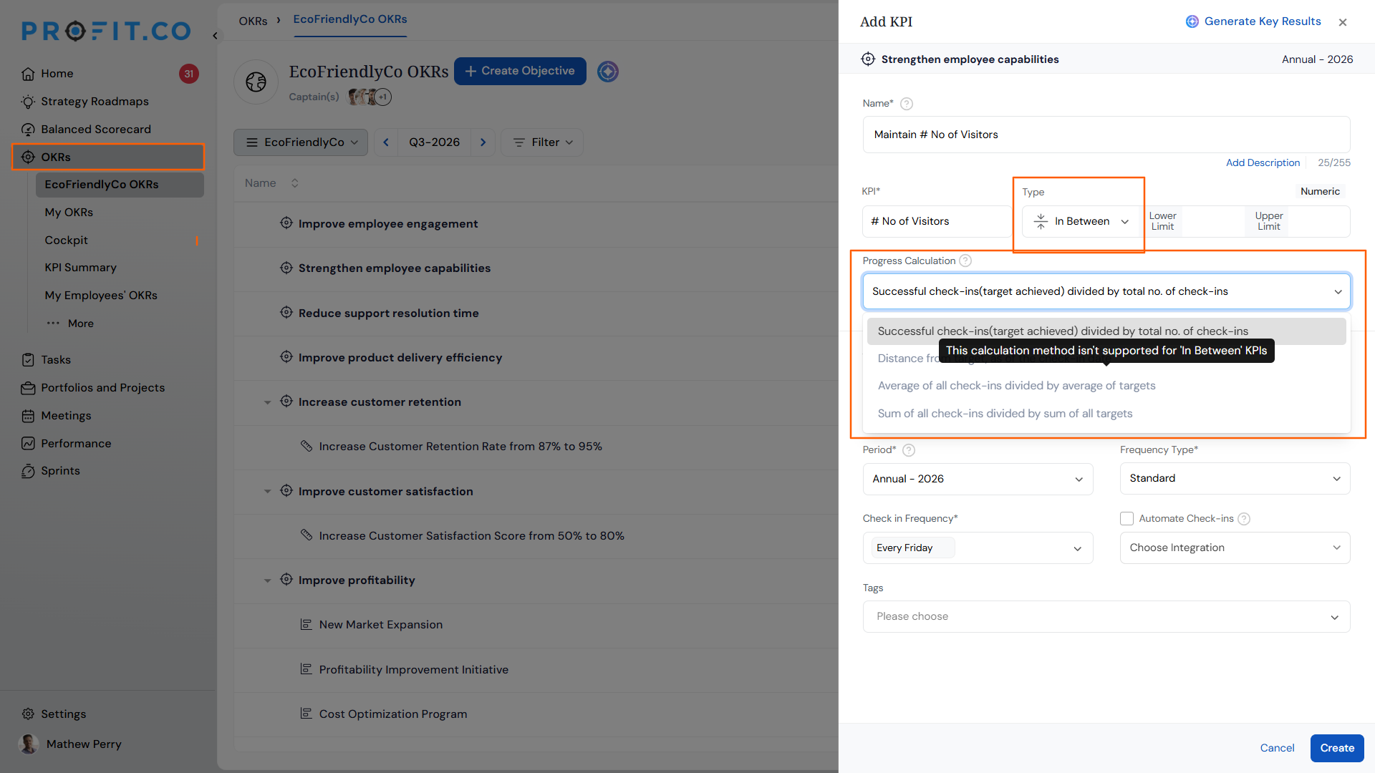Collapse the Improve profitability objective
Image resolution: width=1375 pixels, height=773 pixels.
pos(267,580)
